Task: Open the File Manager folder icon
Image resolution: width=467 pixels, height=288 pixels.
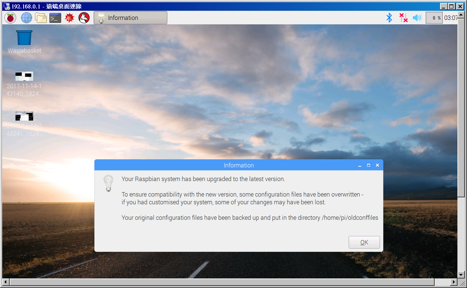Action: [41, 18]
